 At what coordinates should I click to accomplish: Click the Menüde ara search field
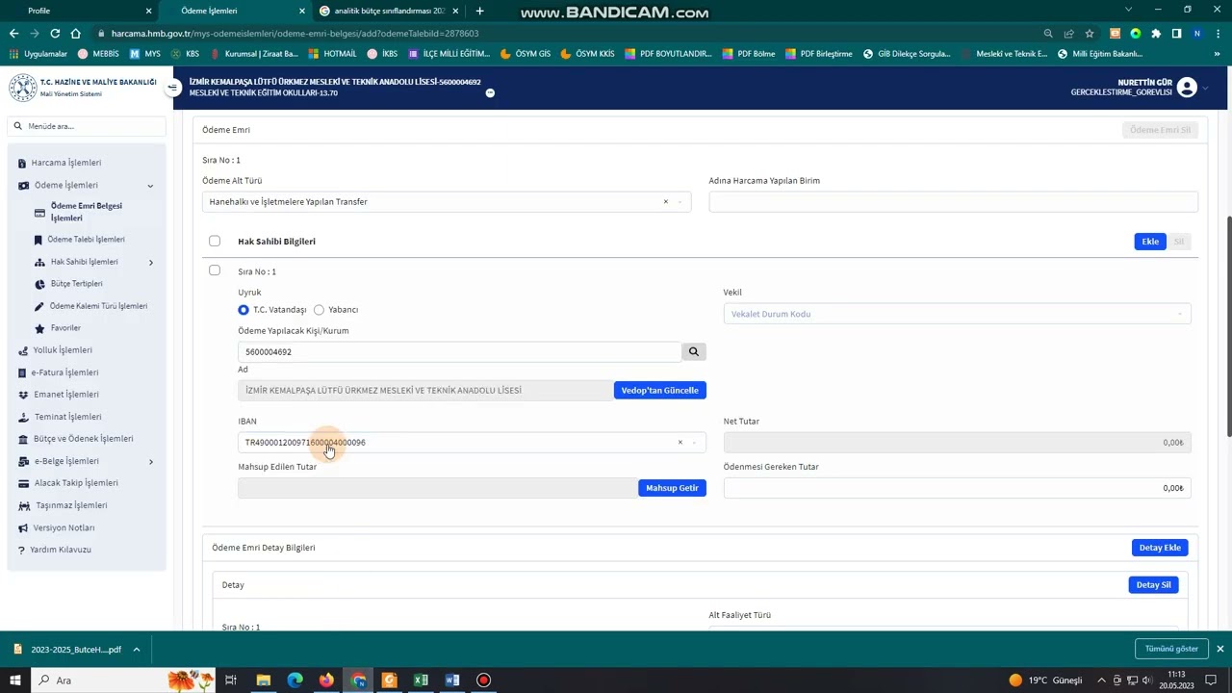pos(88,126)
